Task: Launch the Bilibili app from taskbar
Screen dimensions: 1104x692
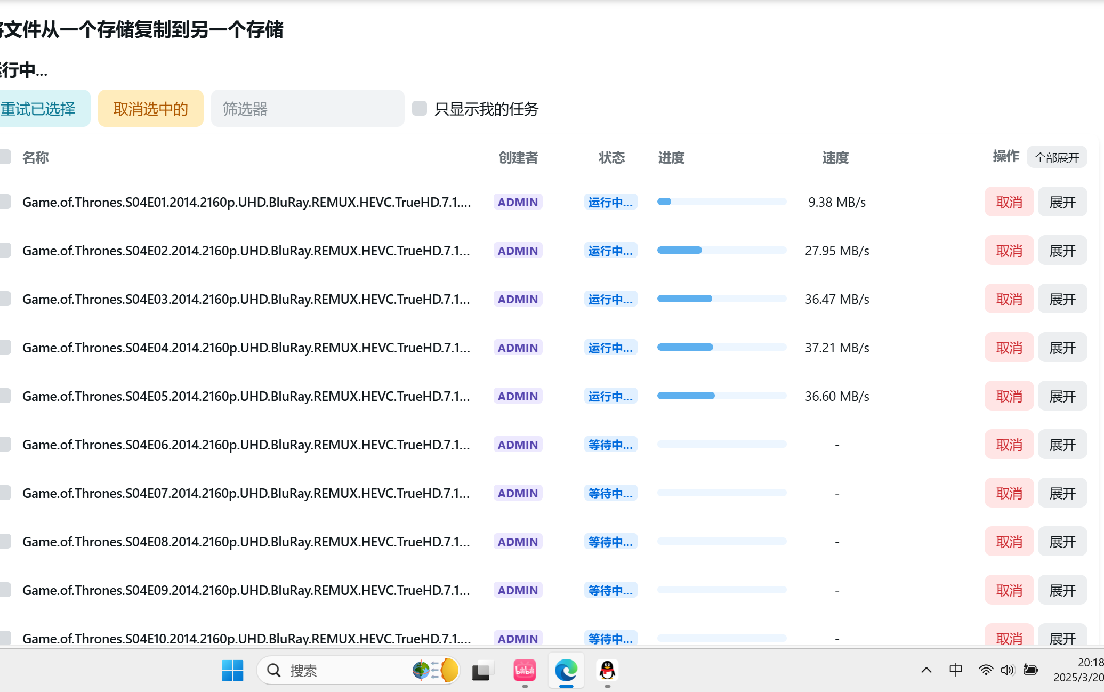Action: 525,670
